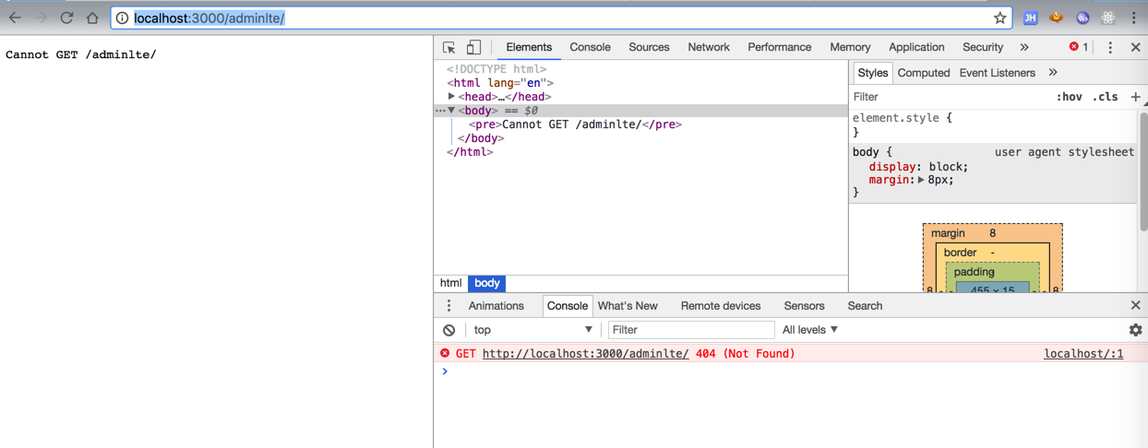Focus the console Filter input
This screenshot has width=1148, height=448.
(690, 330)
